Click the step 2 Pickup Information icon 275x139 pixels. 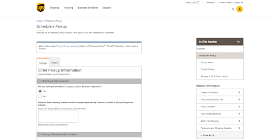(39, 135)
